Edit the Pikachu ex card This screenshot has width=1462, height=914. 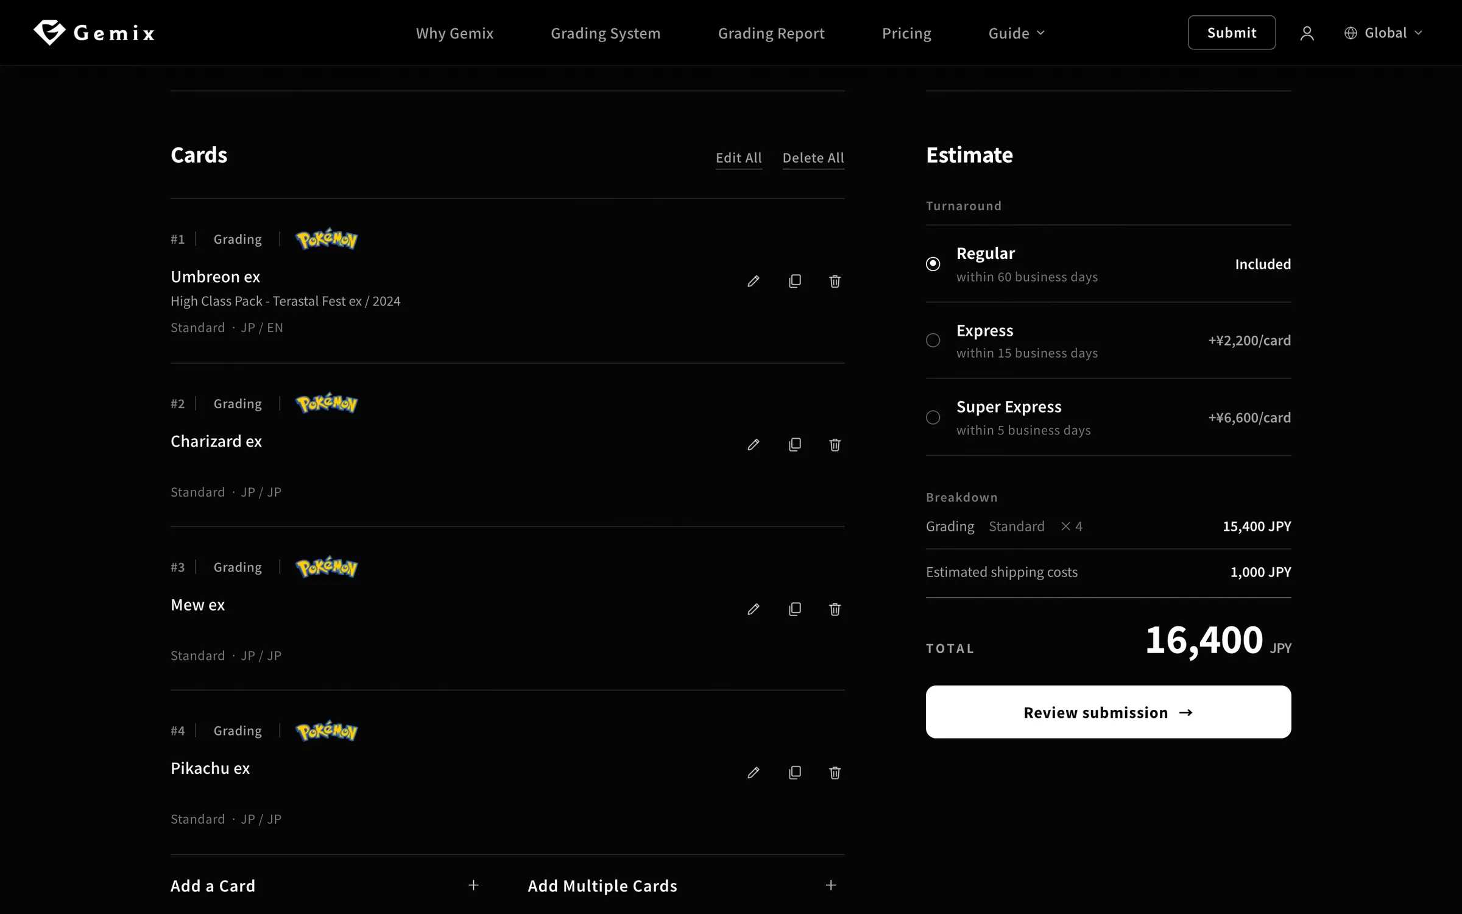pos(754,773)
